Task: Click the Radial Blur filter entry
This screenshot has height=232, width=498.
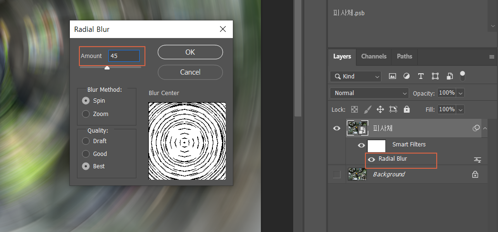Action: tap(393, 159)
